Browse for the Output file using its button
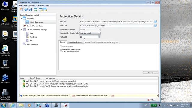This screenshot has width=192, height=108. click(156, 25)
